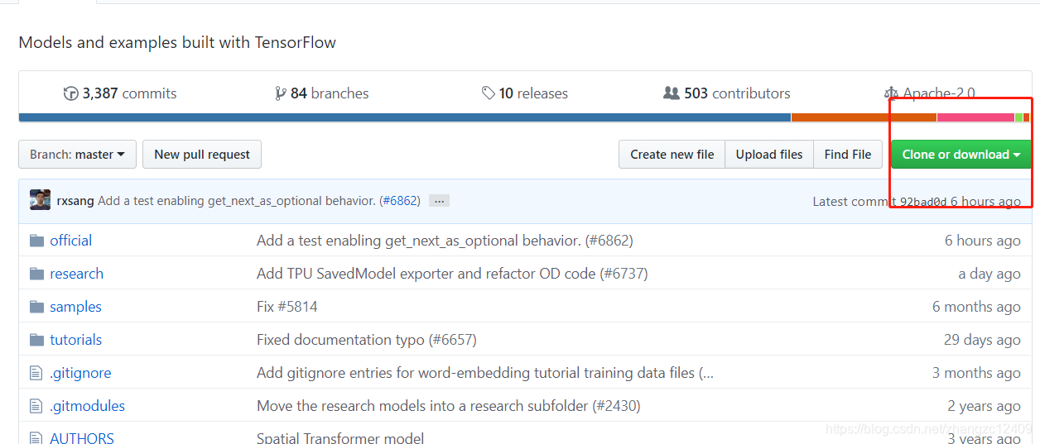
Task: Open 'Fixed documentation typo (#6657)' commit
Action: (x=367, y=340)
